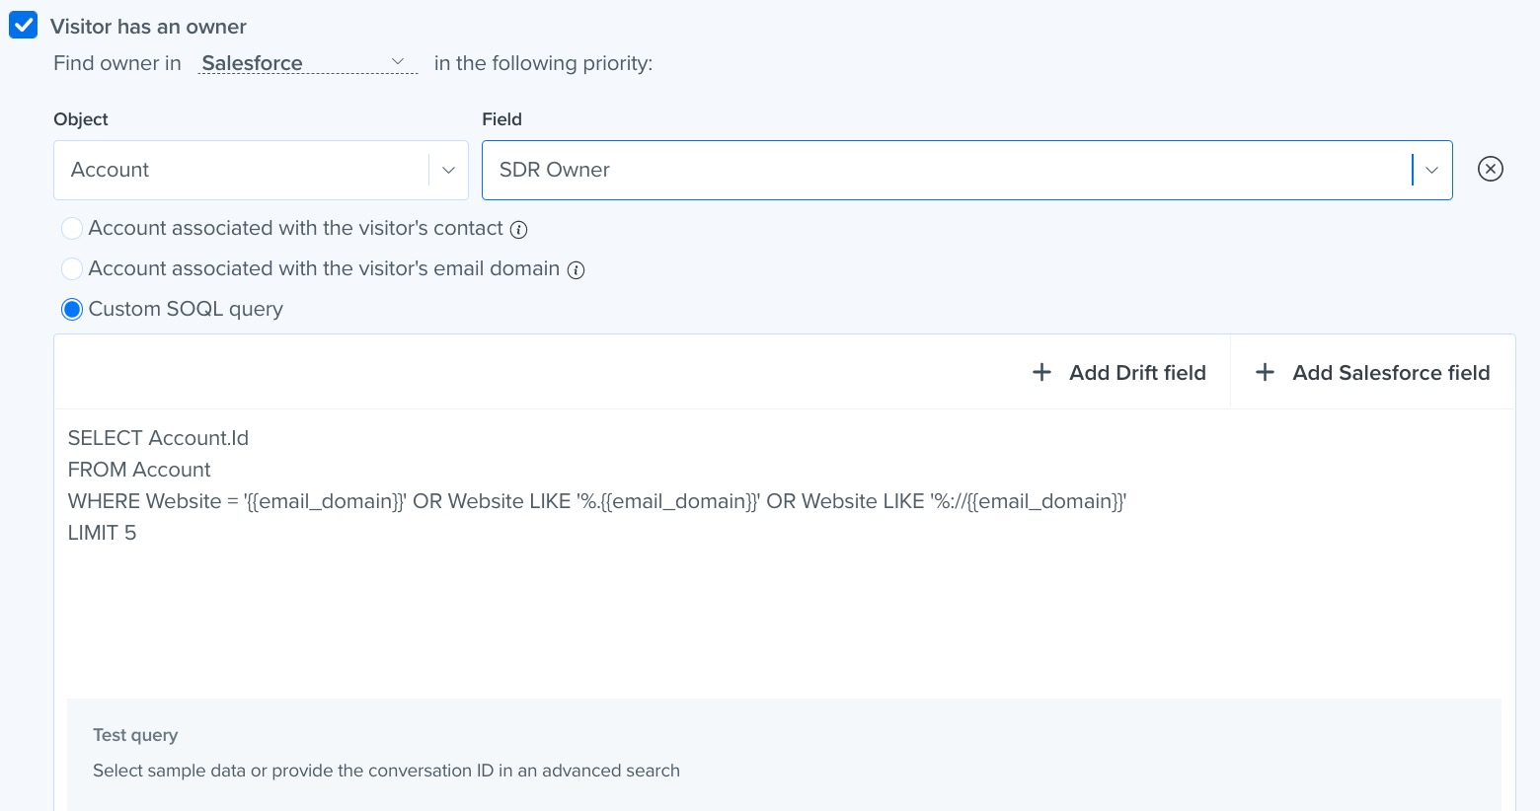This screenshot has width=1540, height=811.
Task: Click the Find owner in label
Action: click(117, 63)
